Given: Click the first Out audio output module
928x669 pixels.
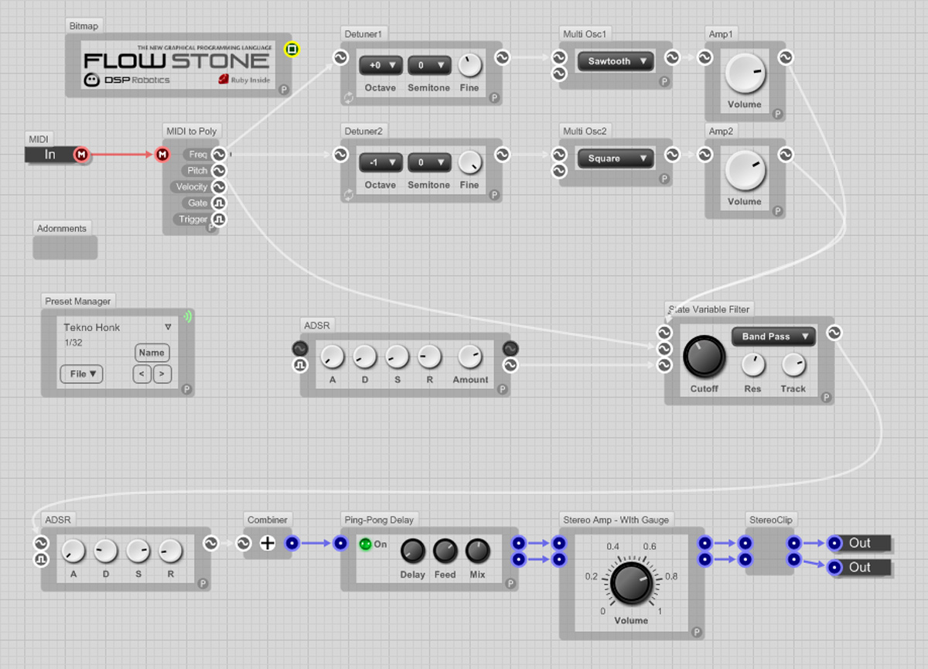Looking at the screenshot, I should coord(858,543).
